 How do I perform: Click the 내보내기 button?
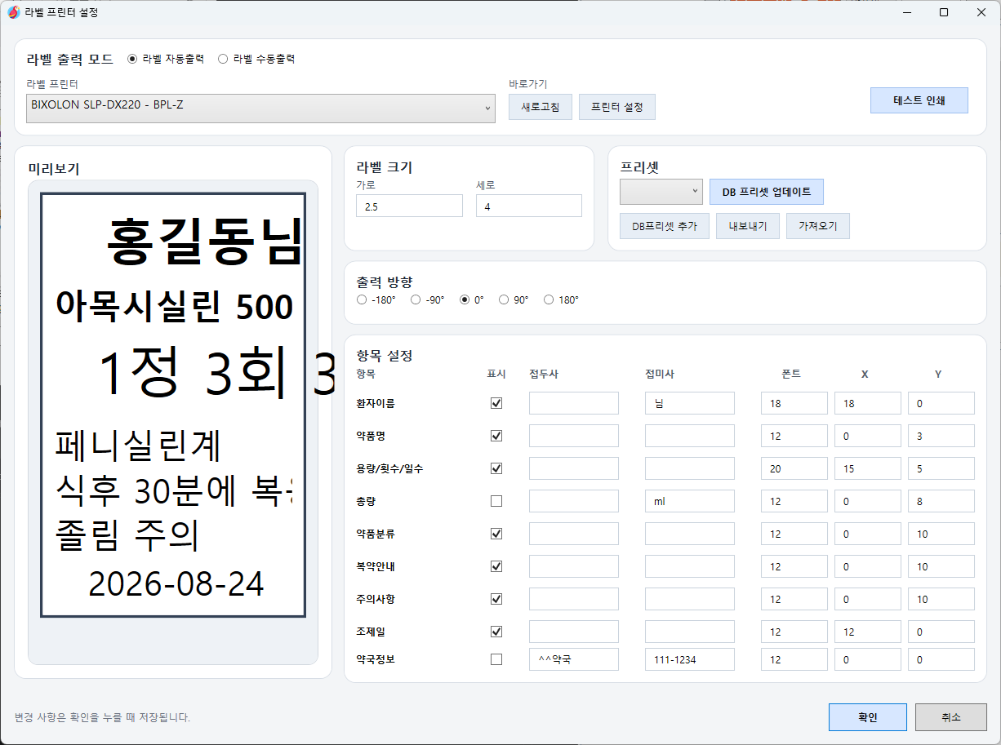tap(748, 226)
